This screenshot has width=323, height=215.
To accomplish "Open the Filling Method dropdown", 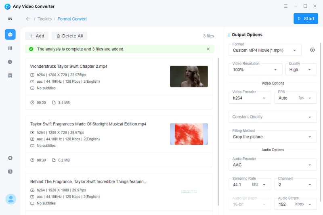I will tap(273, 137).
